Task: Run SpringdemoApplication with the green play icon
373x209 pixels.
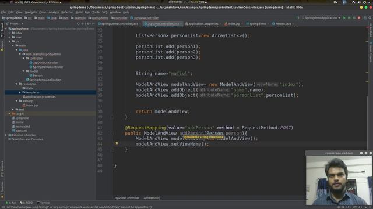Action: click(344, 18)
